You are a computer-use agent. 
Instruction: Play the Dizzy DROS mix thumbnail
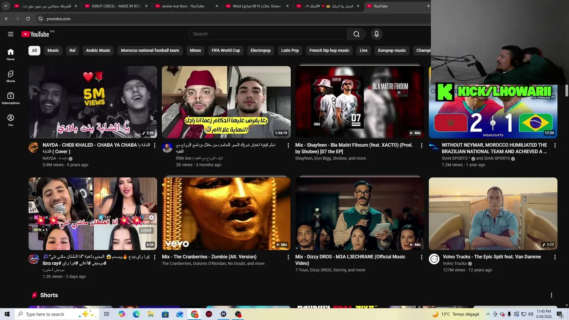tap(360, 214)
